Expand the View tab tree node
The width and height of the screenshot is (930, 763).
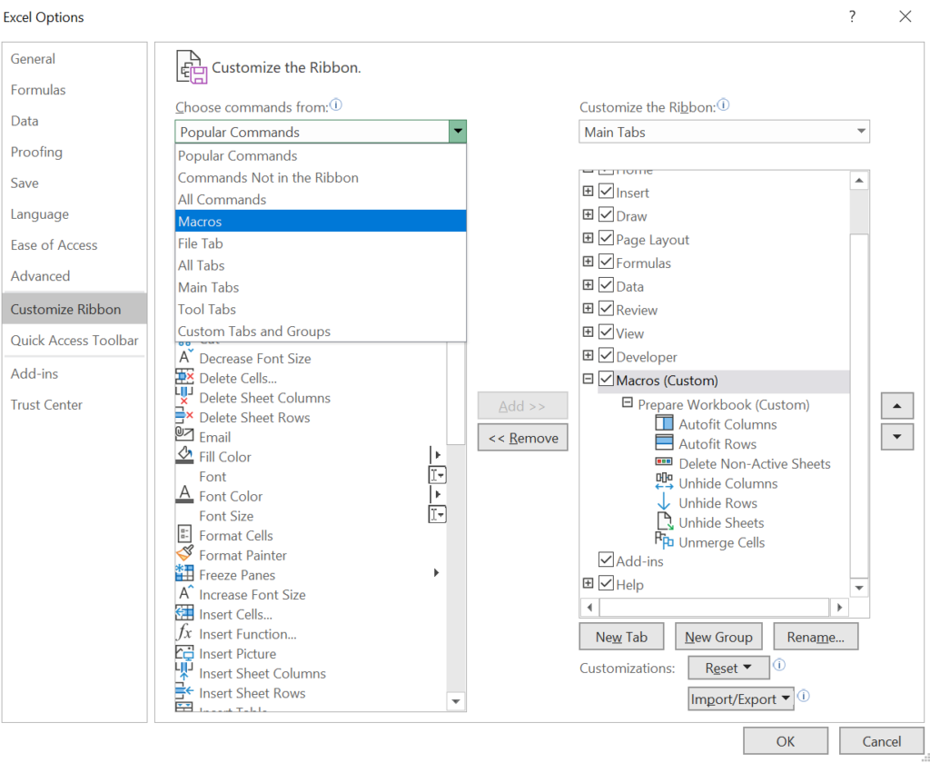click(588, 332)
